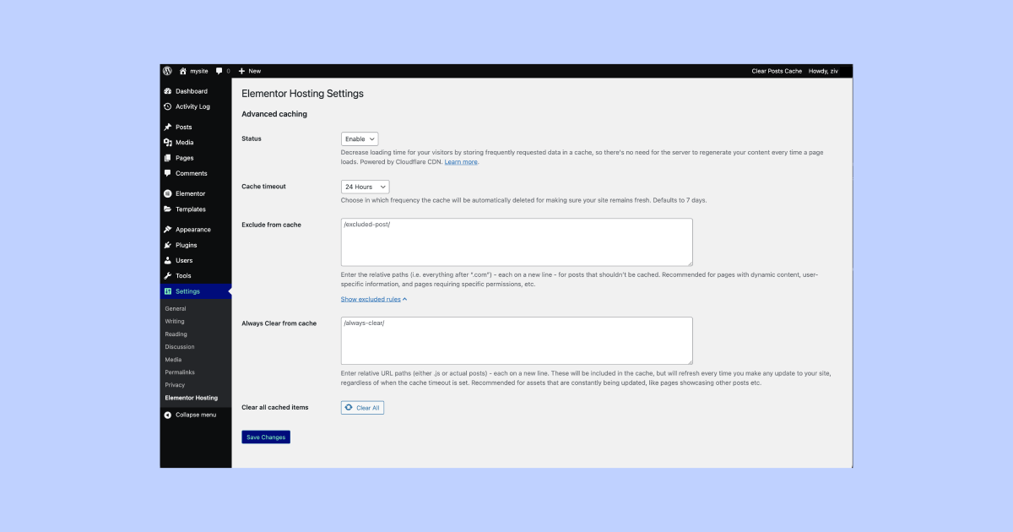
Task: Click the Save Changes button
Action: tap(266, 437)
